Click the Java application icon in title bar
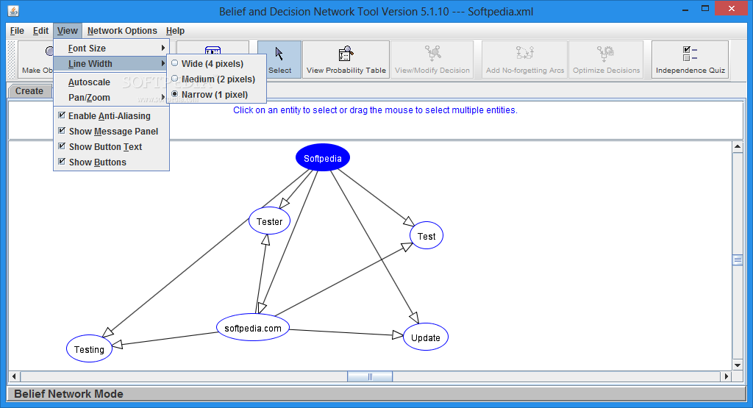Image resolution: width=753 pixels, height=408 pixels. tap(13, 10)
